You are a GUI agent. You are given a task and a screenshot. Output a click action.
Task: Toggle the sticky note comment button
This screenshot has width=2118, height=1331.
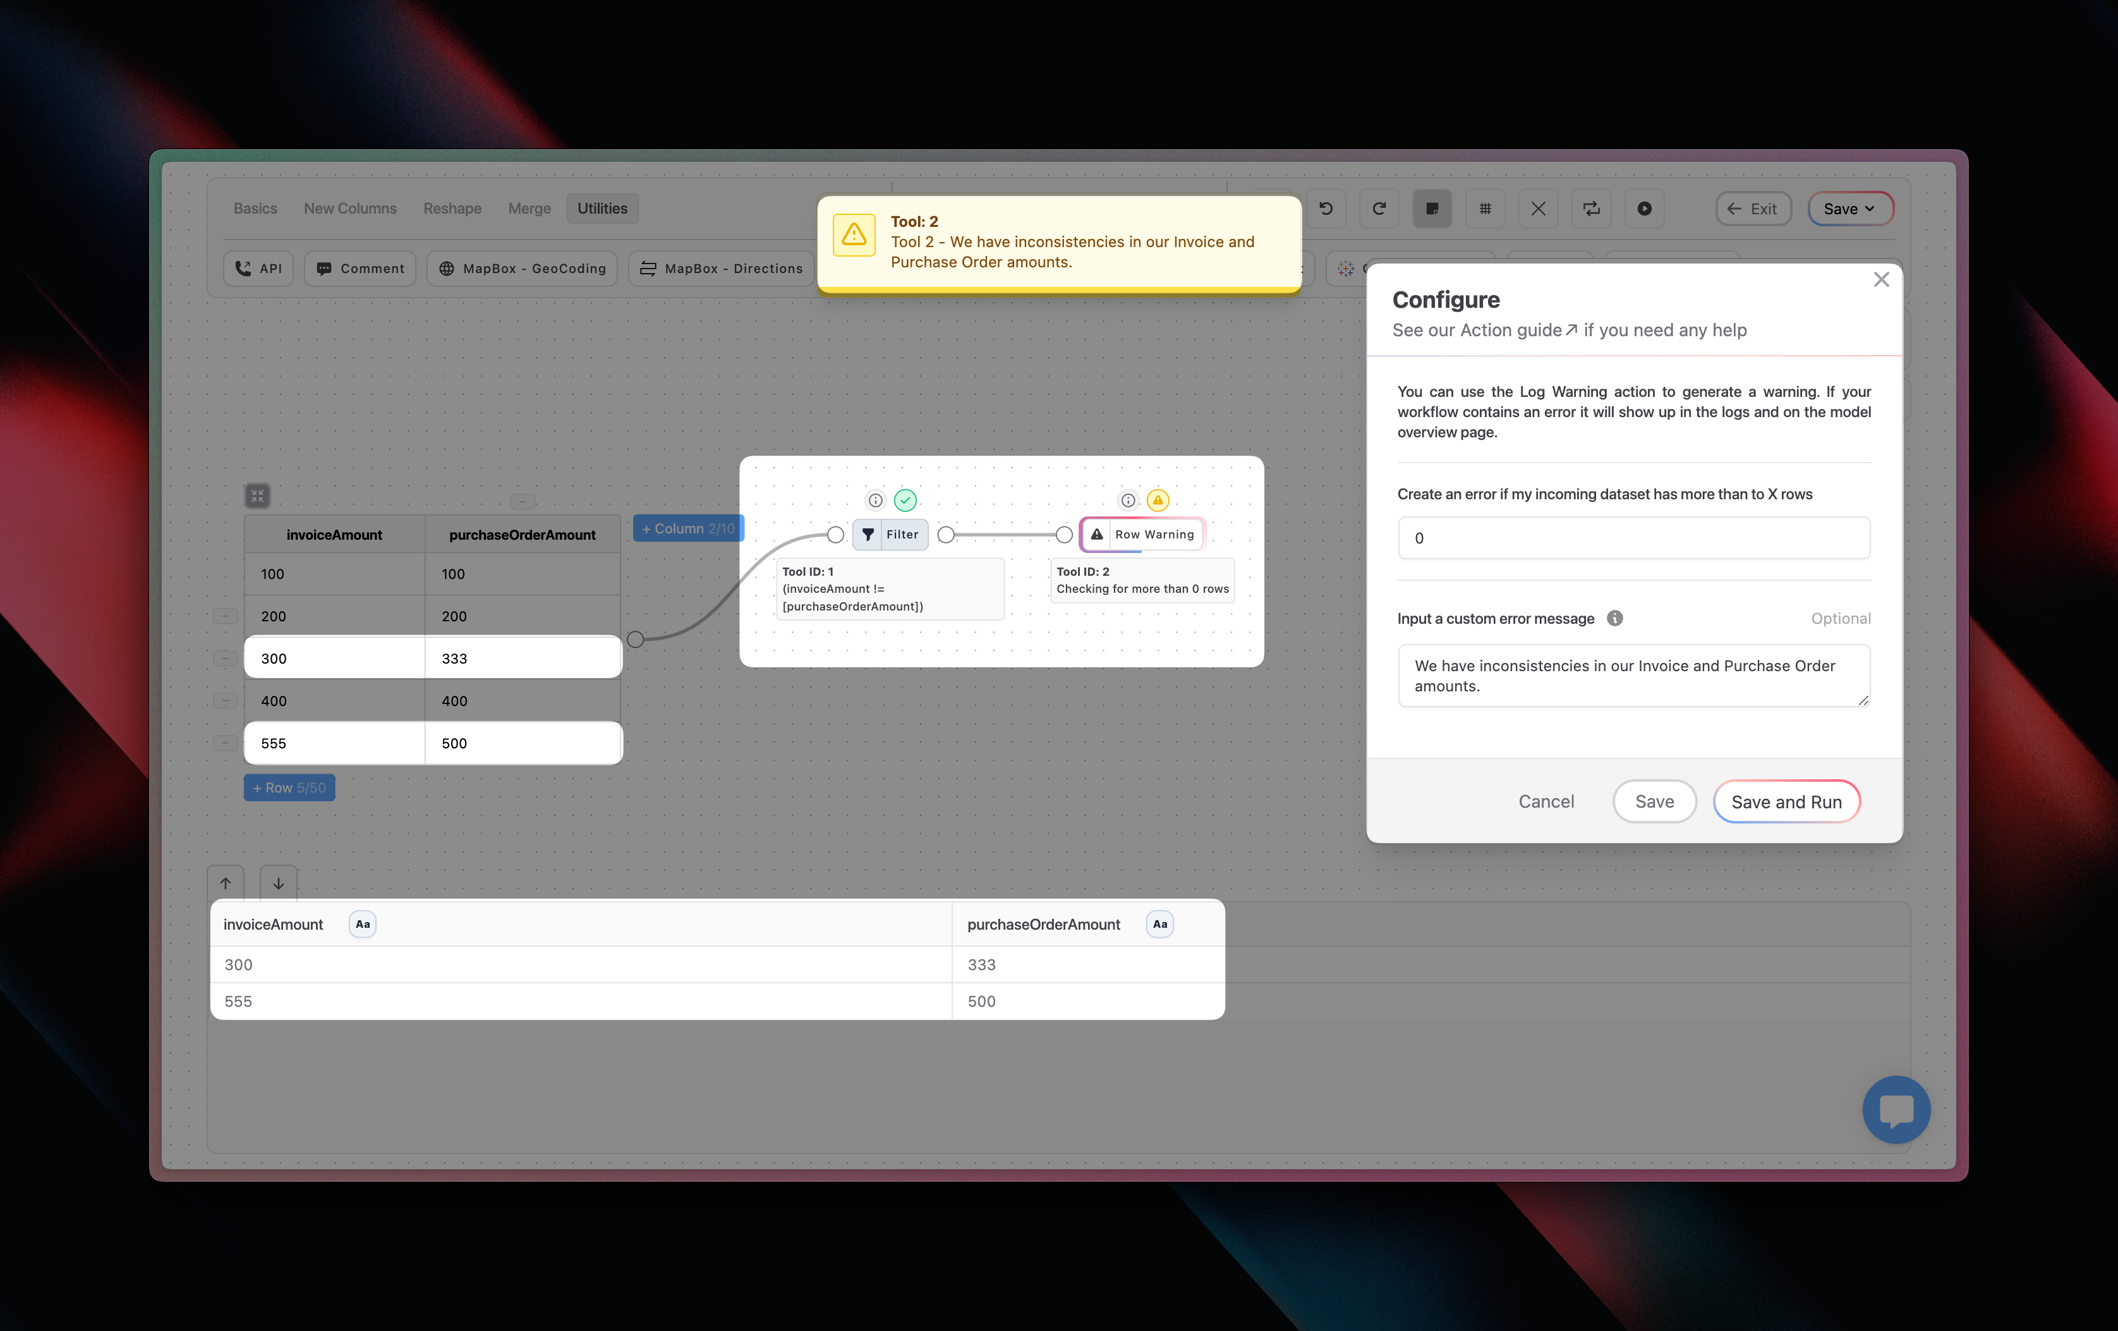click(x=1432, y=209)
